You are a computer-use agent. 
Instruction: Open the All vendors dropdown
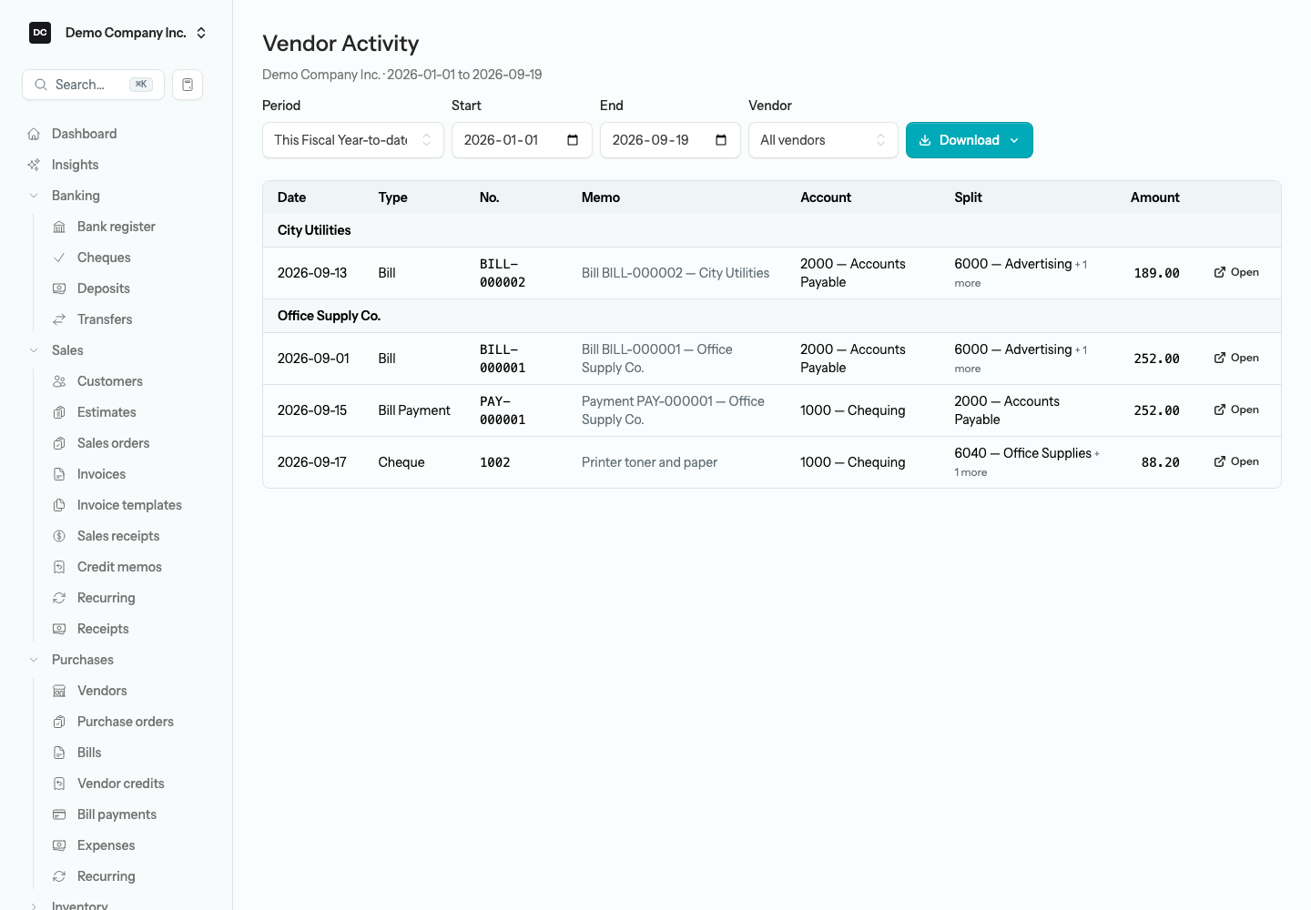(x=823, y=140)
